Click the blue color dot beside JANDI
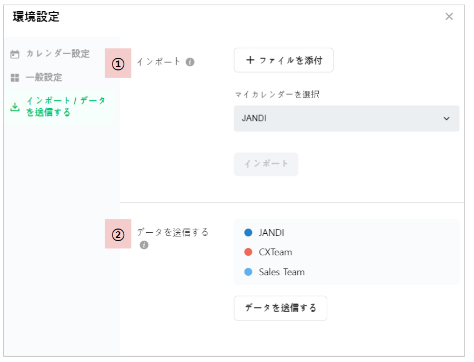 tap(248, 232)
